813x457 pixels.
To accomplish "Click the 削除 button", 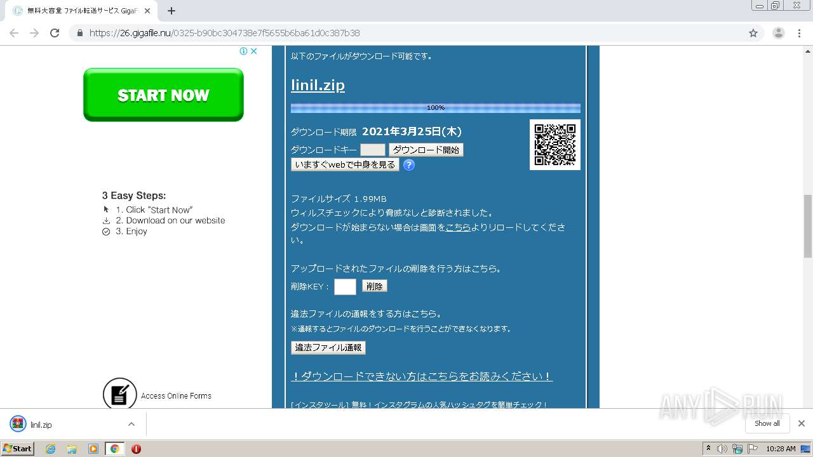I will 375,286.
